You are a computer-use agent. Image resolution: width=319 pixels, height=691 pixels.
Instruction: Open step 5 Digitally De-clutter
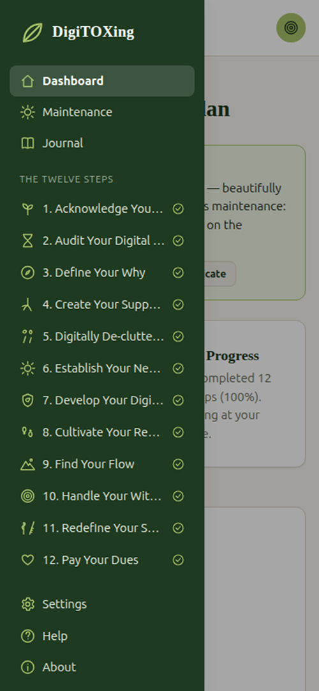point(102,337)
